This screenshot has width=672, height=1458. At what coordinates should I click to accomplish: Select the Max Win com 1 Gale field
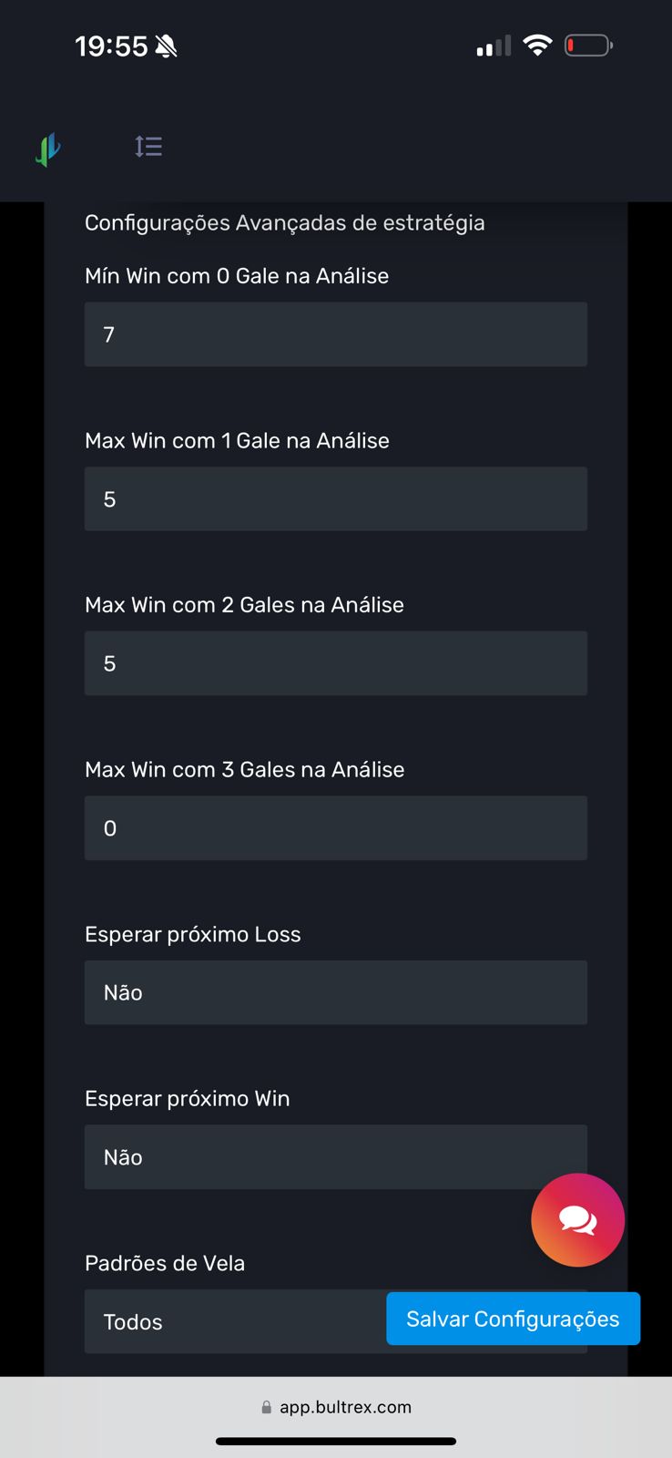pyautogui.click(x=335, y=499)
